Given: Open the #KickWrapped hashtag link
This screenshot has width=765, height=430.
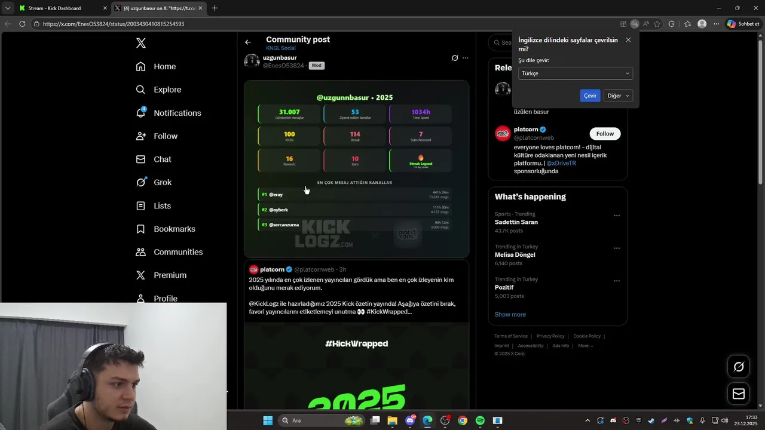Looking at the screenshot, I should [x=388, y=312].
